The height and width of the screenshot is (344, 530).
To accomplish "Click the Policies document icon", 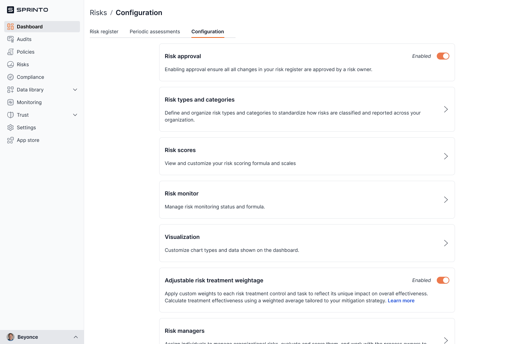I will coord(11,52).
